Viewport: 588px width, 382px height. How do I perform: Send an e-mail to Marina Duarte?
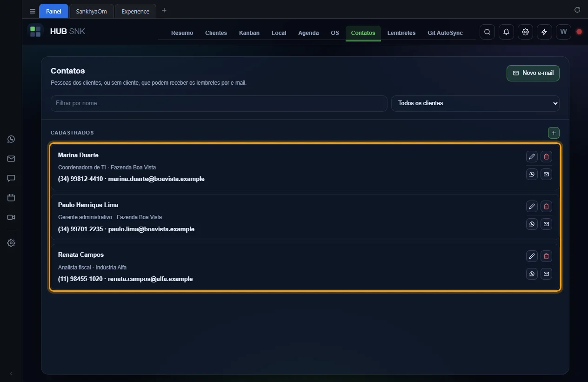pos(547,174)
